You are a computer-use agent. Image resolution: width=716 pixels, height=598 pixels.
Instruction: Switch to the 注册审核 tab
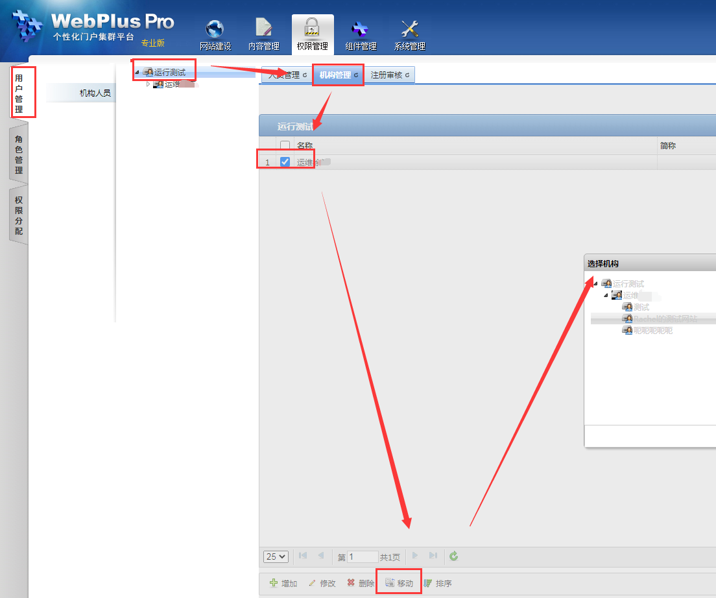pos(389,75)
